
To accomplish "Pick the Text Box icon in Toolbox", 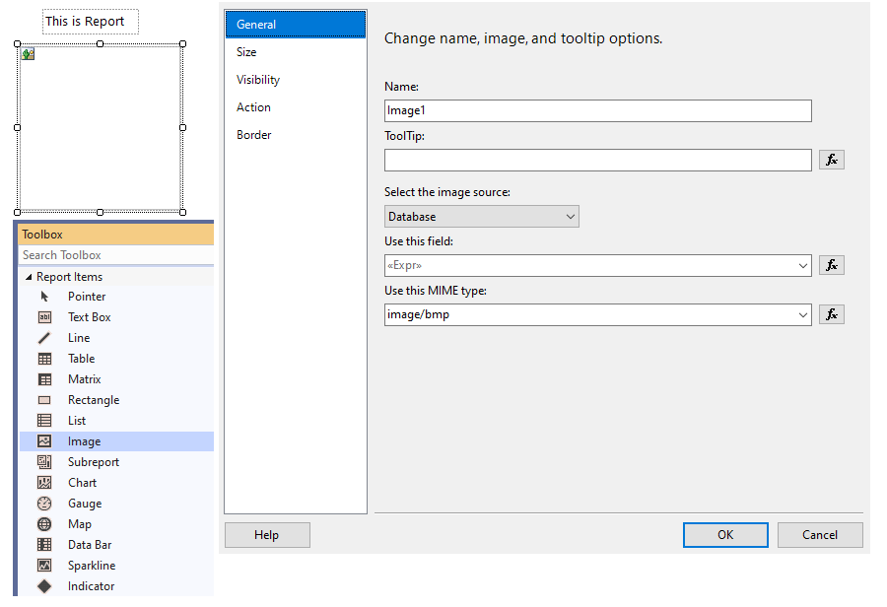I will click(x=44, y=317).
